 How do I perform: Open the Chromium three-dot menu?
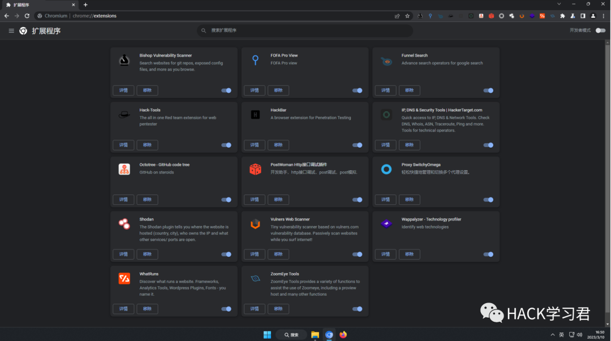[x=603, y=16]
